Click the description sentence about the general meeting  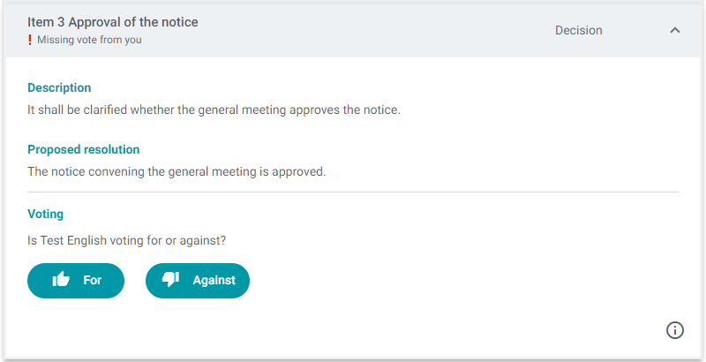point(214,109)
